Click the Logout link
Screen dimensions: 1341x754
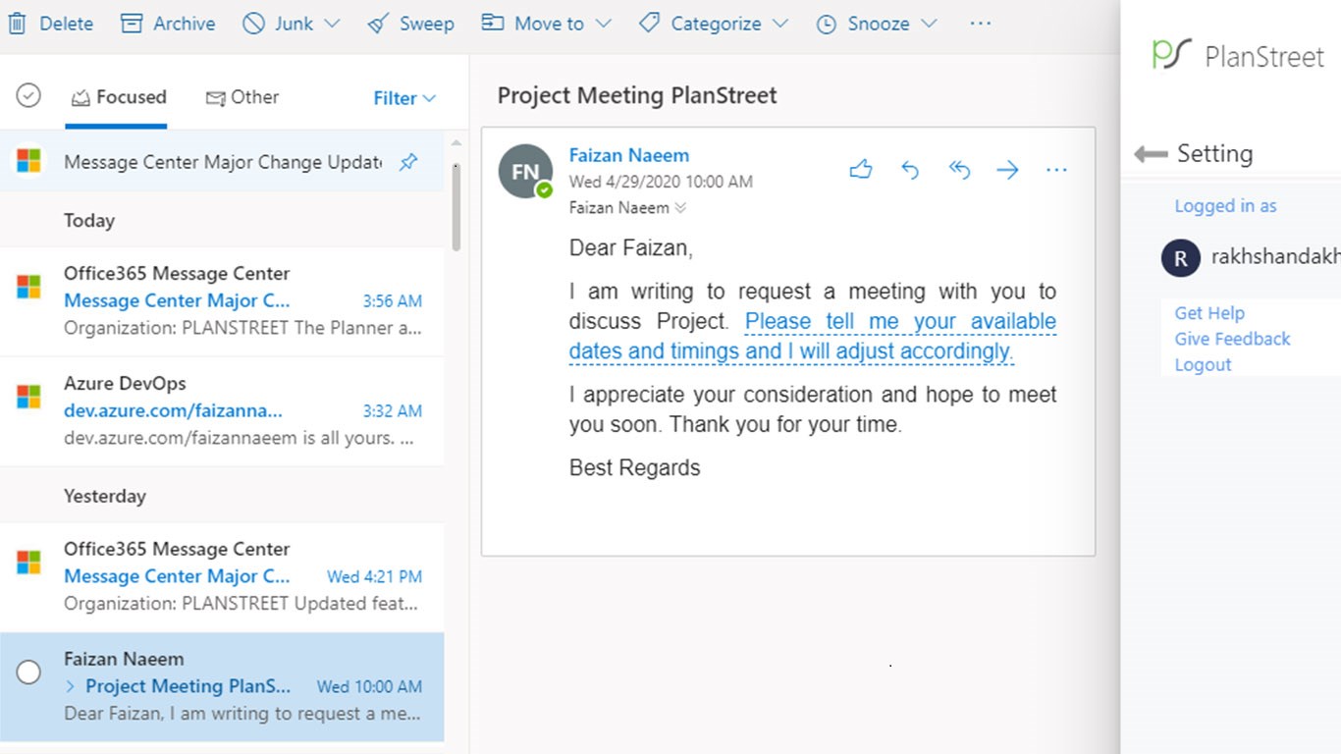click(1203, 364)
